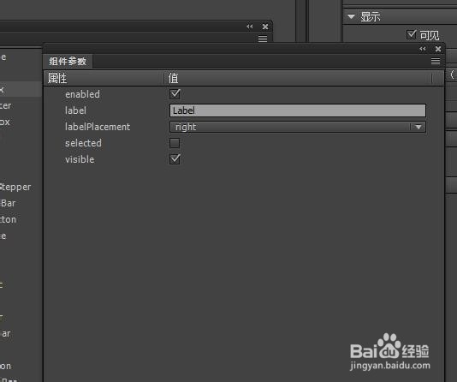Image resolution: width=457 pixels, height=382 pixels.
Task: Open the options menu of the back panel
Action: point(263,39)
